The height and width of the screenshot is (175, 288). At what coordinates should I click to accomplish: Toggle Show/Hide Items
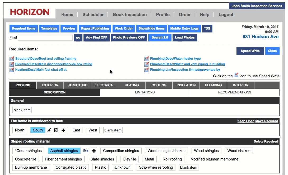coord(151,29)
